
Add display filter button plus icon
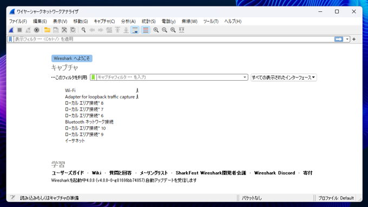354,39
